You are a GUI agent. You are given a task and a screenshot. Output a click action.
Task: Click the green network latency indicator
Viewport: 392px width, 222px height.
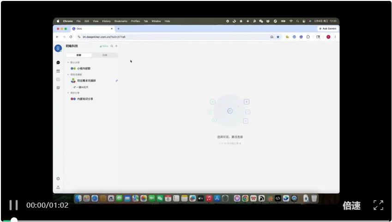(104, 46)
